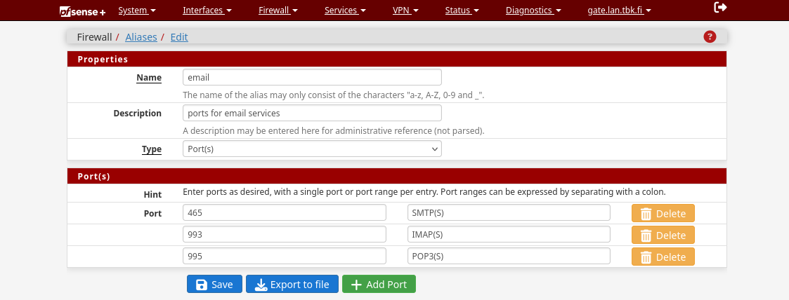This screenshot has width=789, height=300.
Task: Click the IMAP(S) description field
Action: [x=509, y=234]
